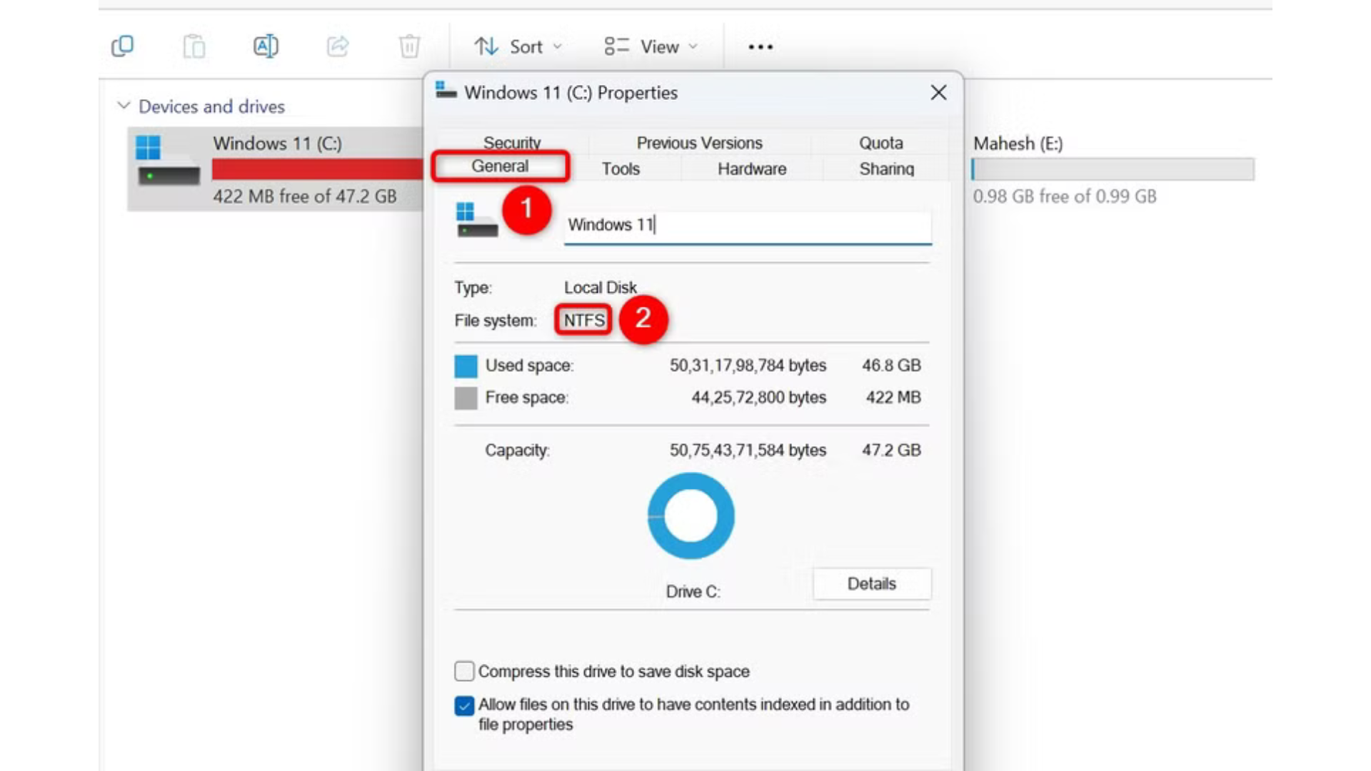Select the Mahesh (E:) drive label
This screenshot has width=1371, height=771.
[1018, 143]
